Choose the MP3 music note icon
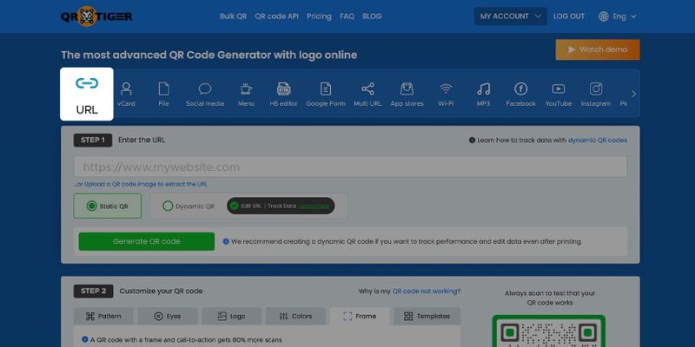 [x=483, y=89]
